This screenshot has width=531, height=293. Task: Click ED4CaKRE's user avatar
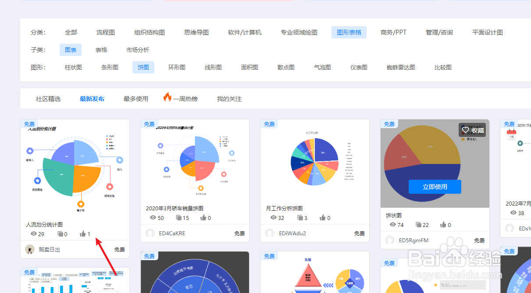150,233
